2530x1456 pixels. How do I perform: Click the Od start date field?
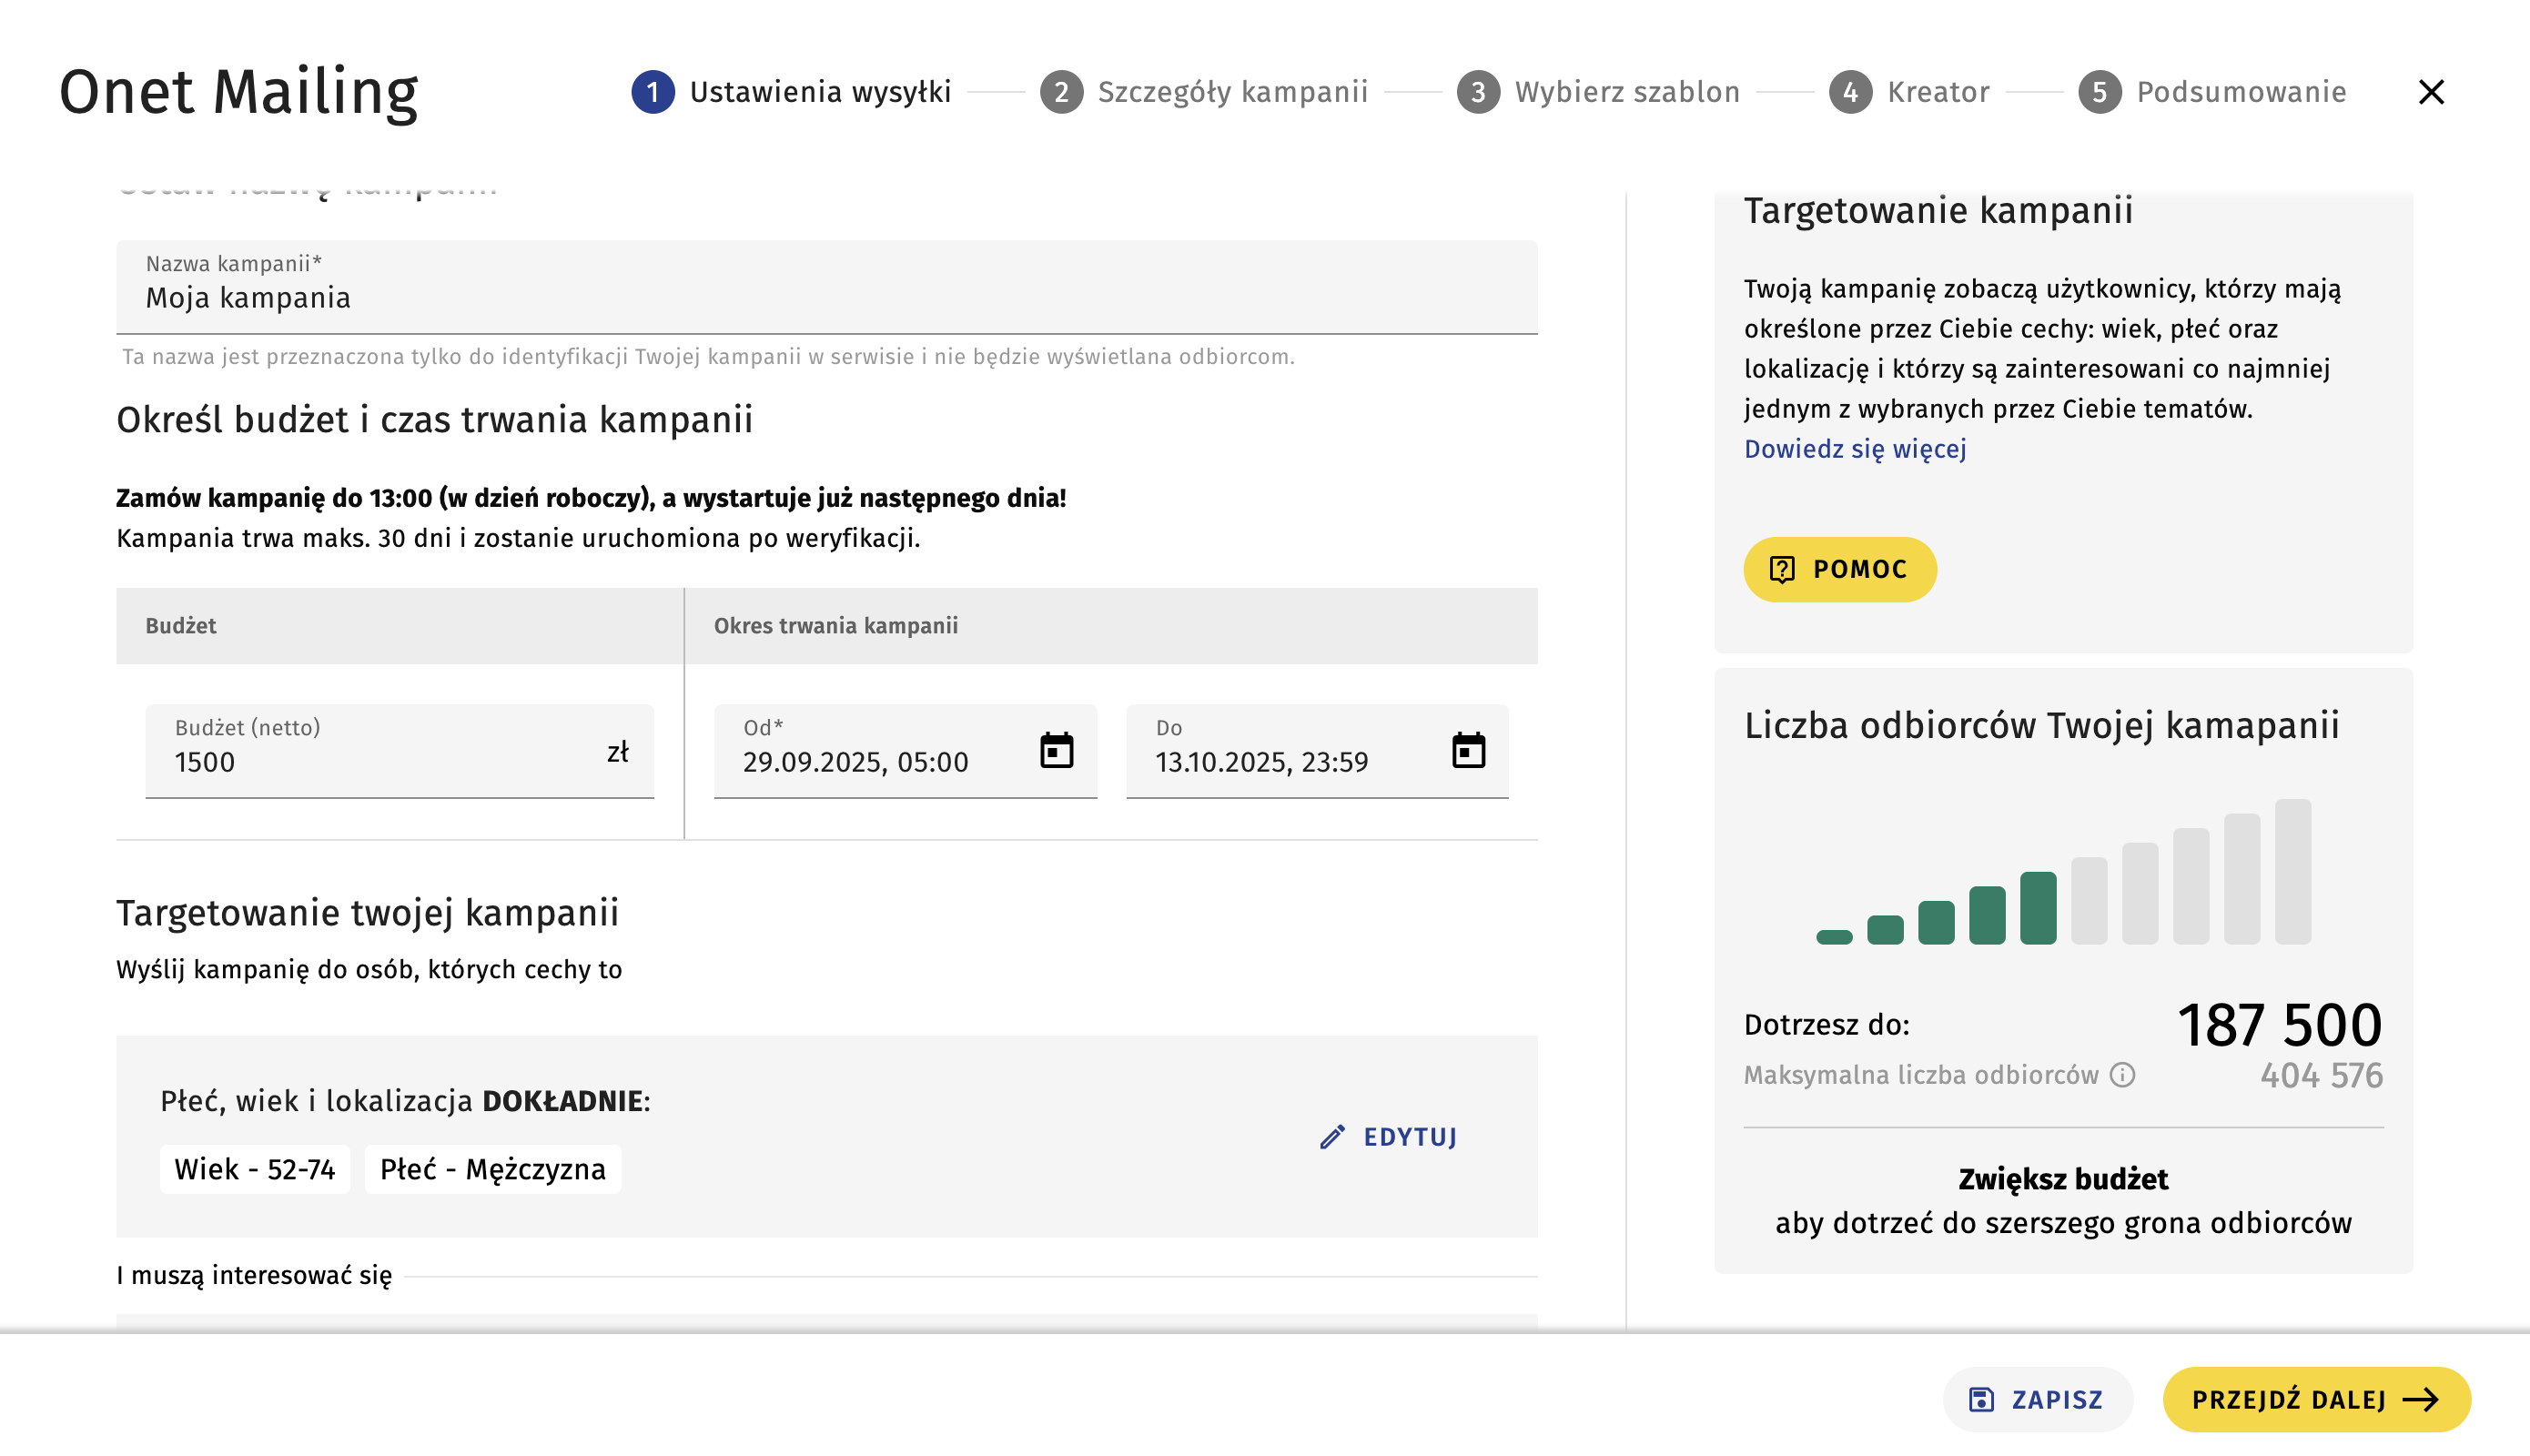pyautogui.click(x=905, y=751)
